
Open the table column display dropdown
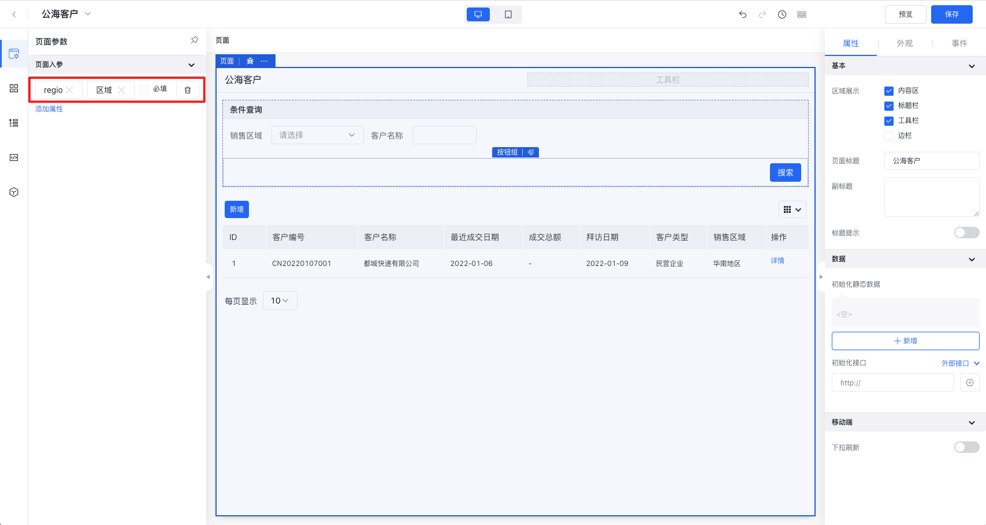[792, 209]
